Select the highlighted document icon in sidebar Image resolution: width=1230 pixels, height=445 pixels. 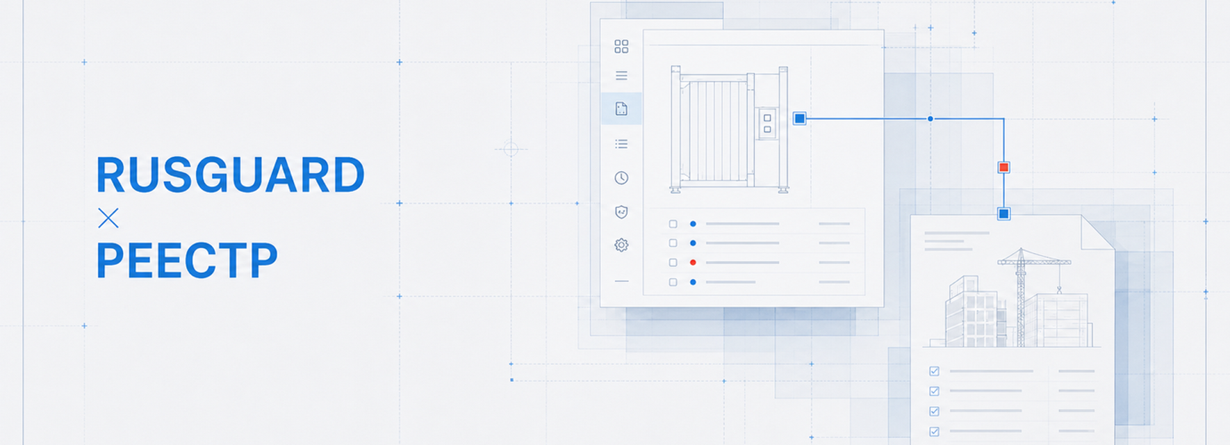[x=621, y=108]
